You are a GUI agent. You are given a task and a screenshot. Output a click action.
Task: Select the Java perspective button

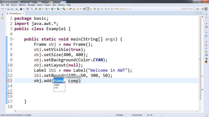206,9
